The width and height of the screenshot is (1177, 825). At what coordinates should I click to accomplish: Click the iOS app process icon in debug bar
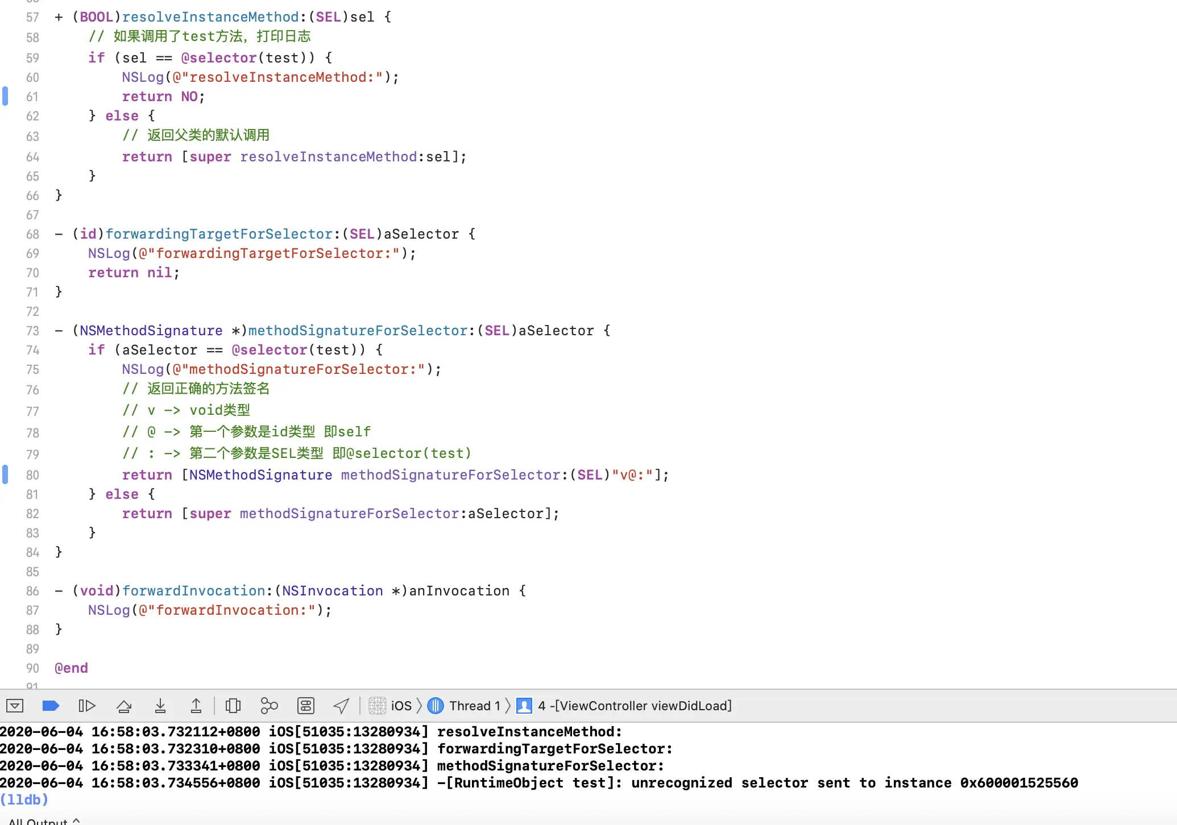(376, 706)
